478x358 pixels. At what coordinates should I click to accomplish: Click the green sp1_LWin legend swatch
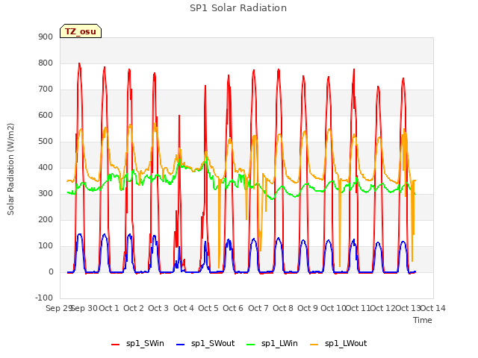[250, 345]
